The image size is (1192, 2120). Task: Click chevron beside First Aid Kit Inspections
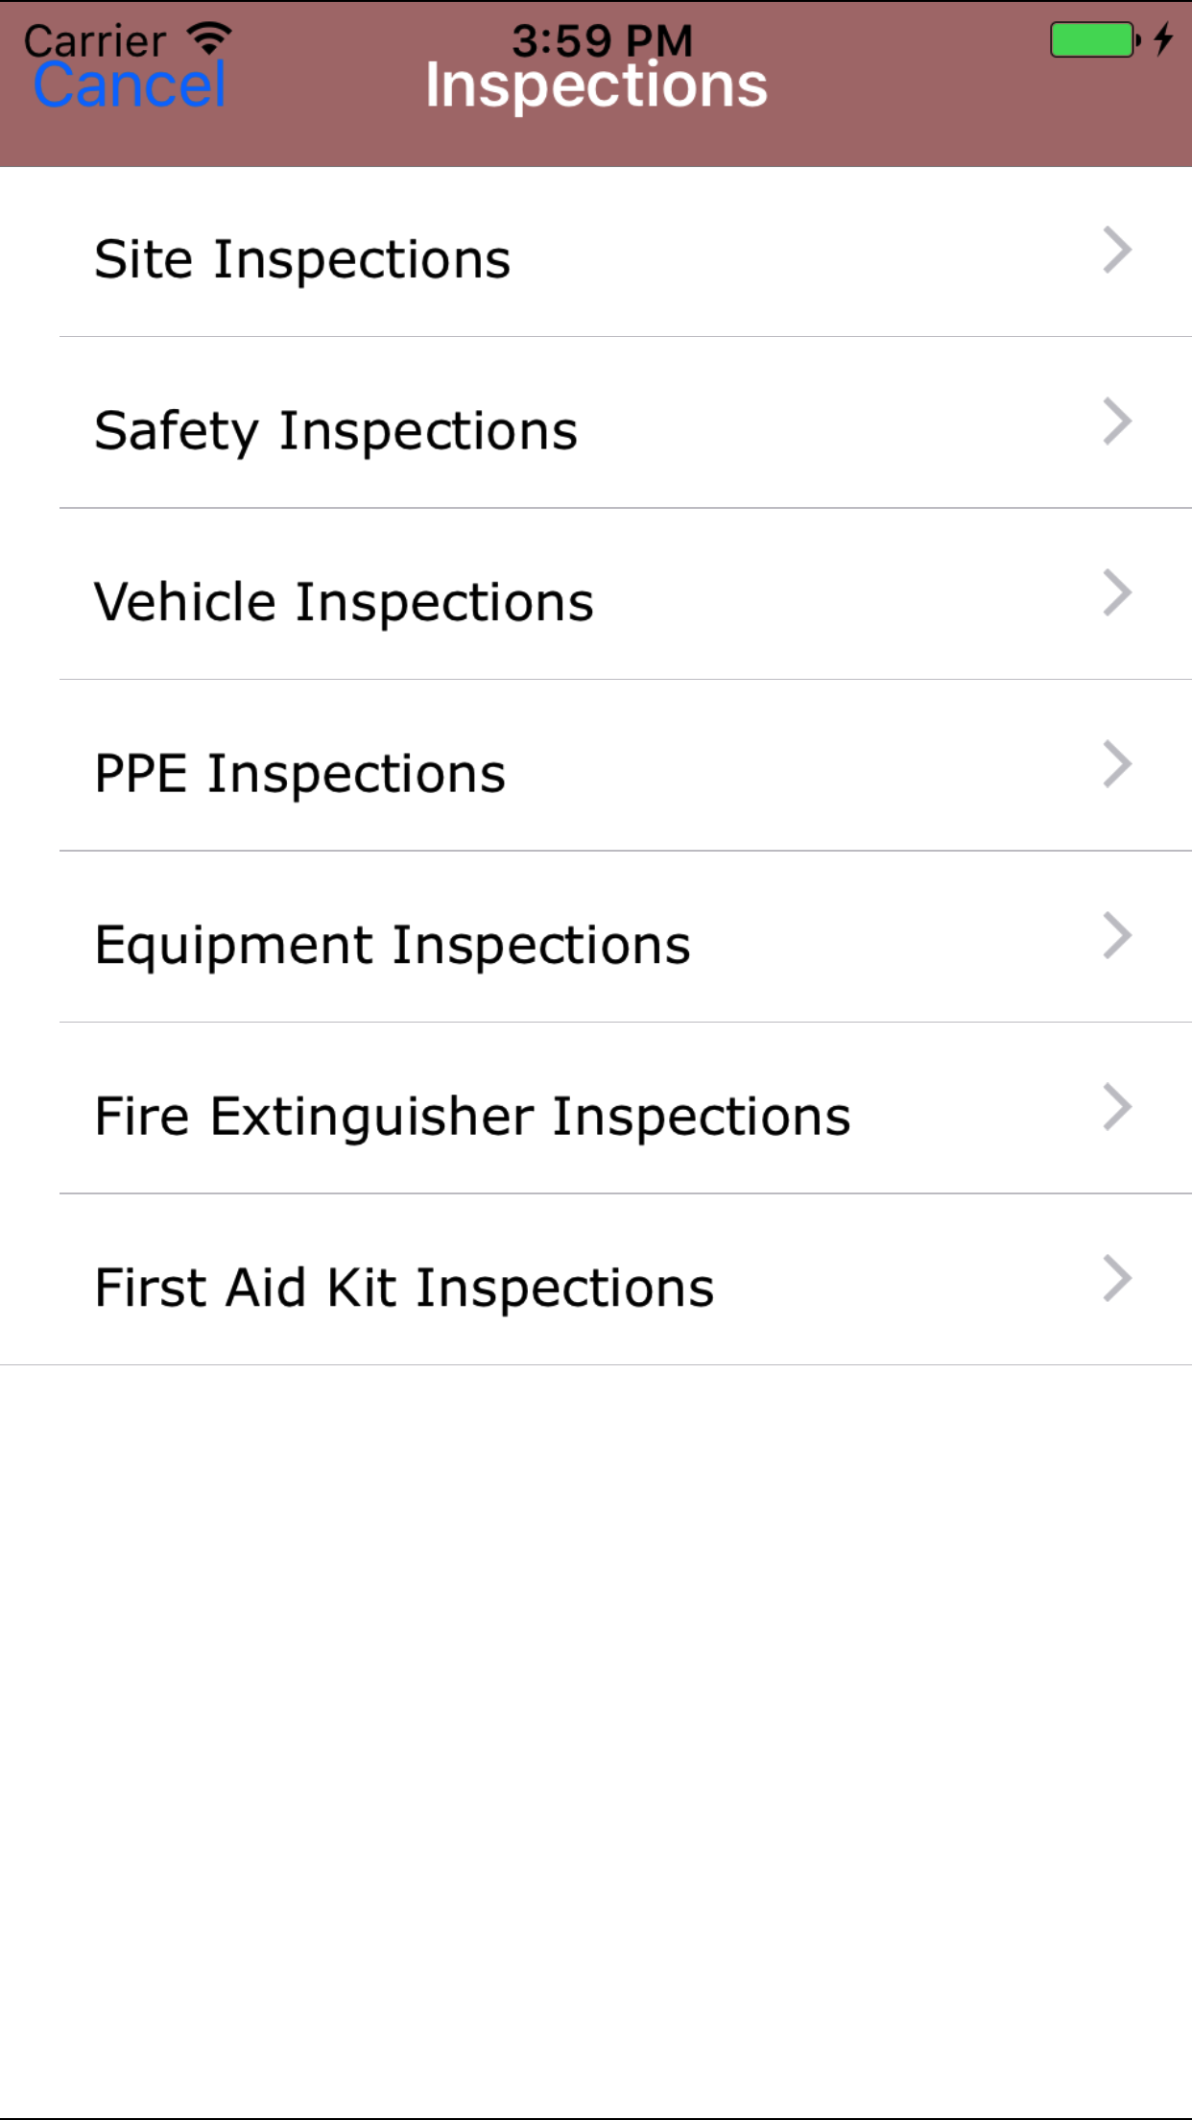1117,1279
